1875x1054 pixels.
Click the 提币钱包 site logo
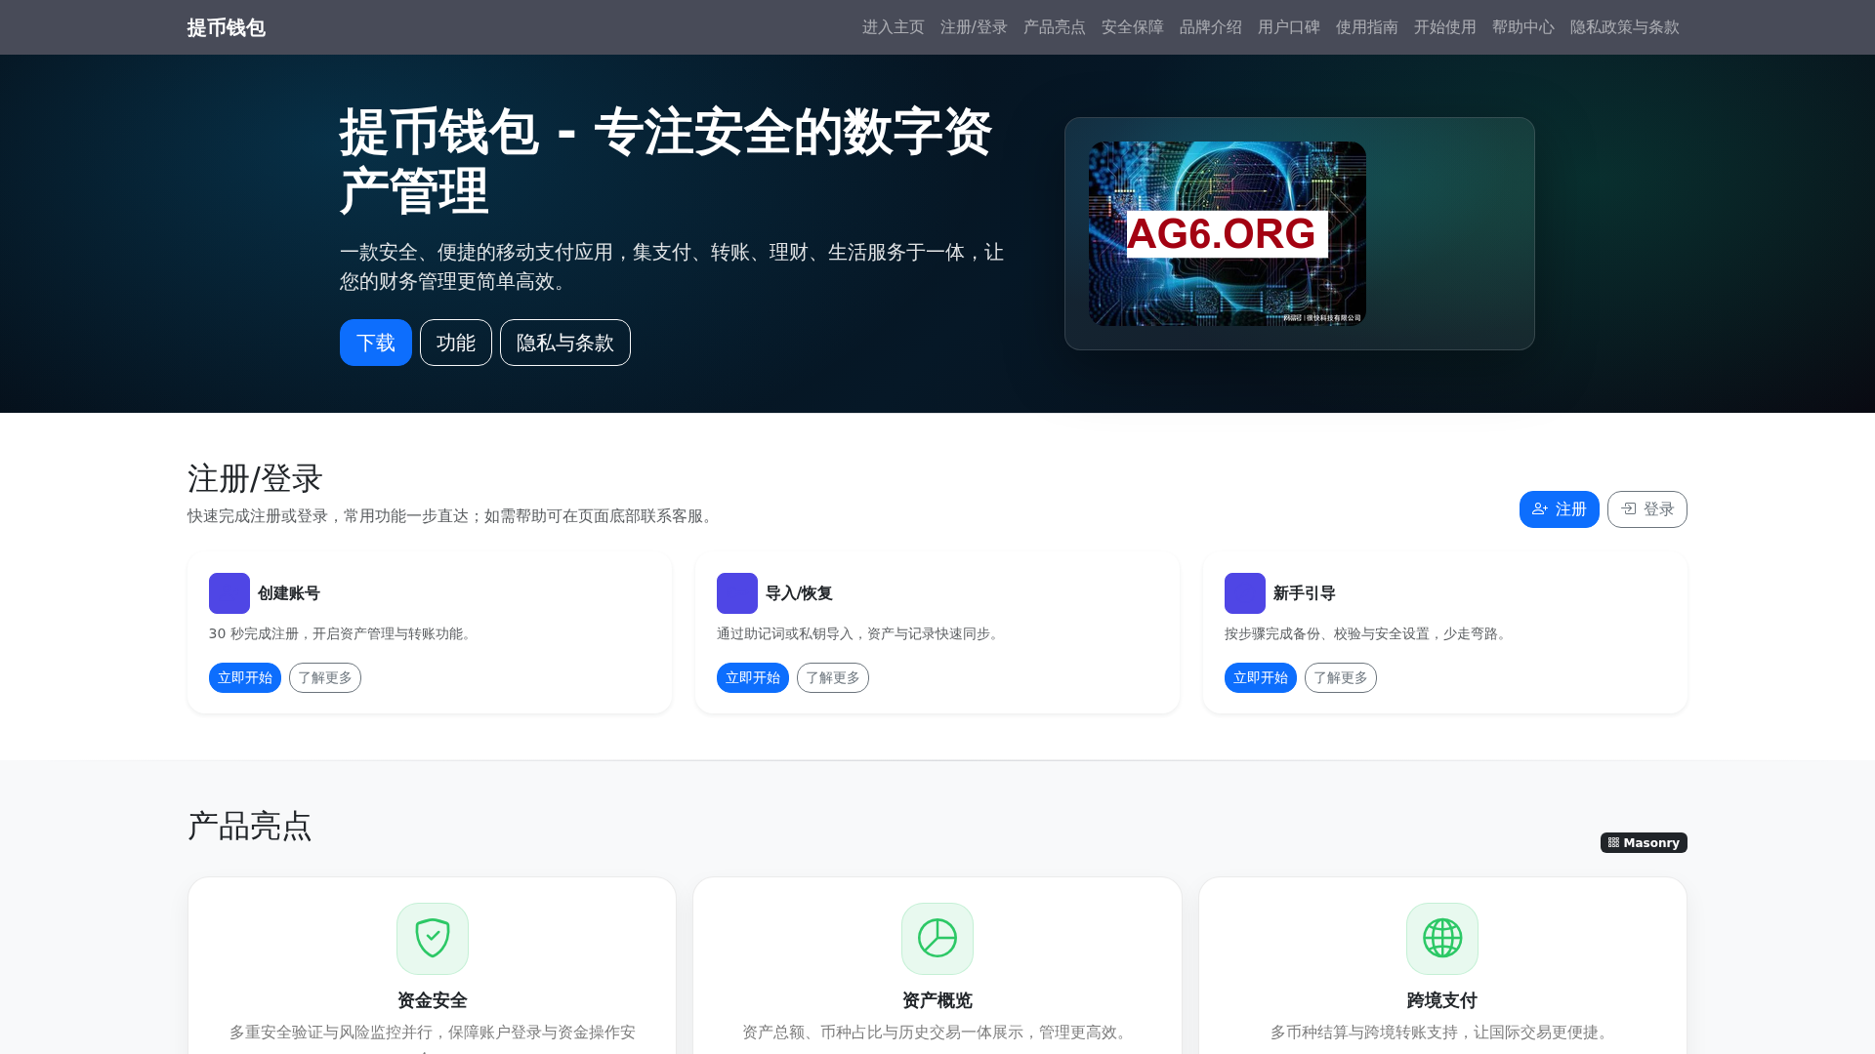pyautogui.click(x=226, y=27)
